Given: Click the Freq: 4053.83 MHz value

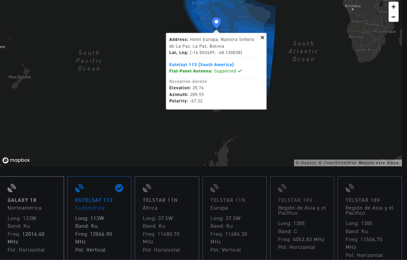Looking at the screenshot, I should (301, 240).
